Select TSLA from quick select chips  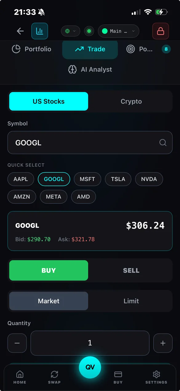[x=118, y=179]
